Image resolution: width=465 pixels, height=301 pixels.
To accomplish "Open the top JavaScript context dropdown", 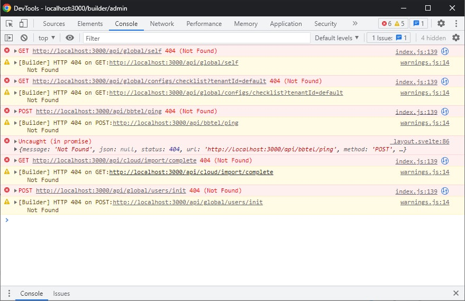I will coord(47,38).
